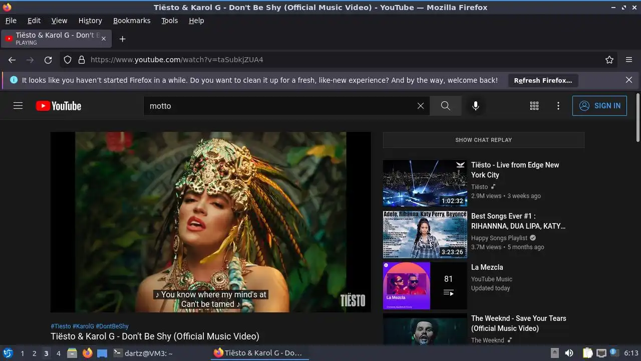This screenshot has height=361, width=641.
Task: Click the #DontBeShy hashtag link
Action: pos(112,326)
